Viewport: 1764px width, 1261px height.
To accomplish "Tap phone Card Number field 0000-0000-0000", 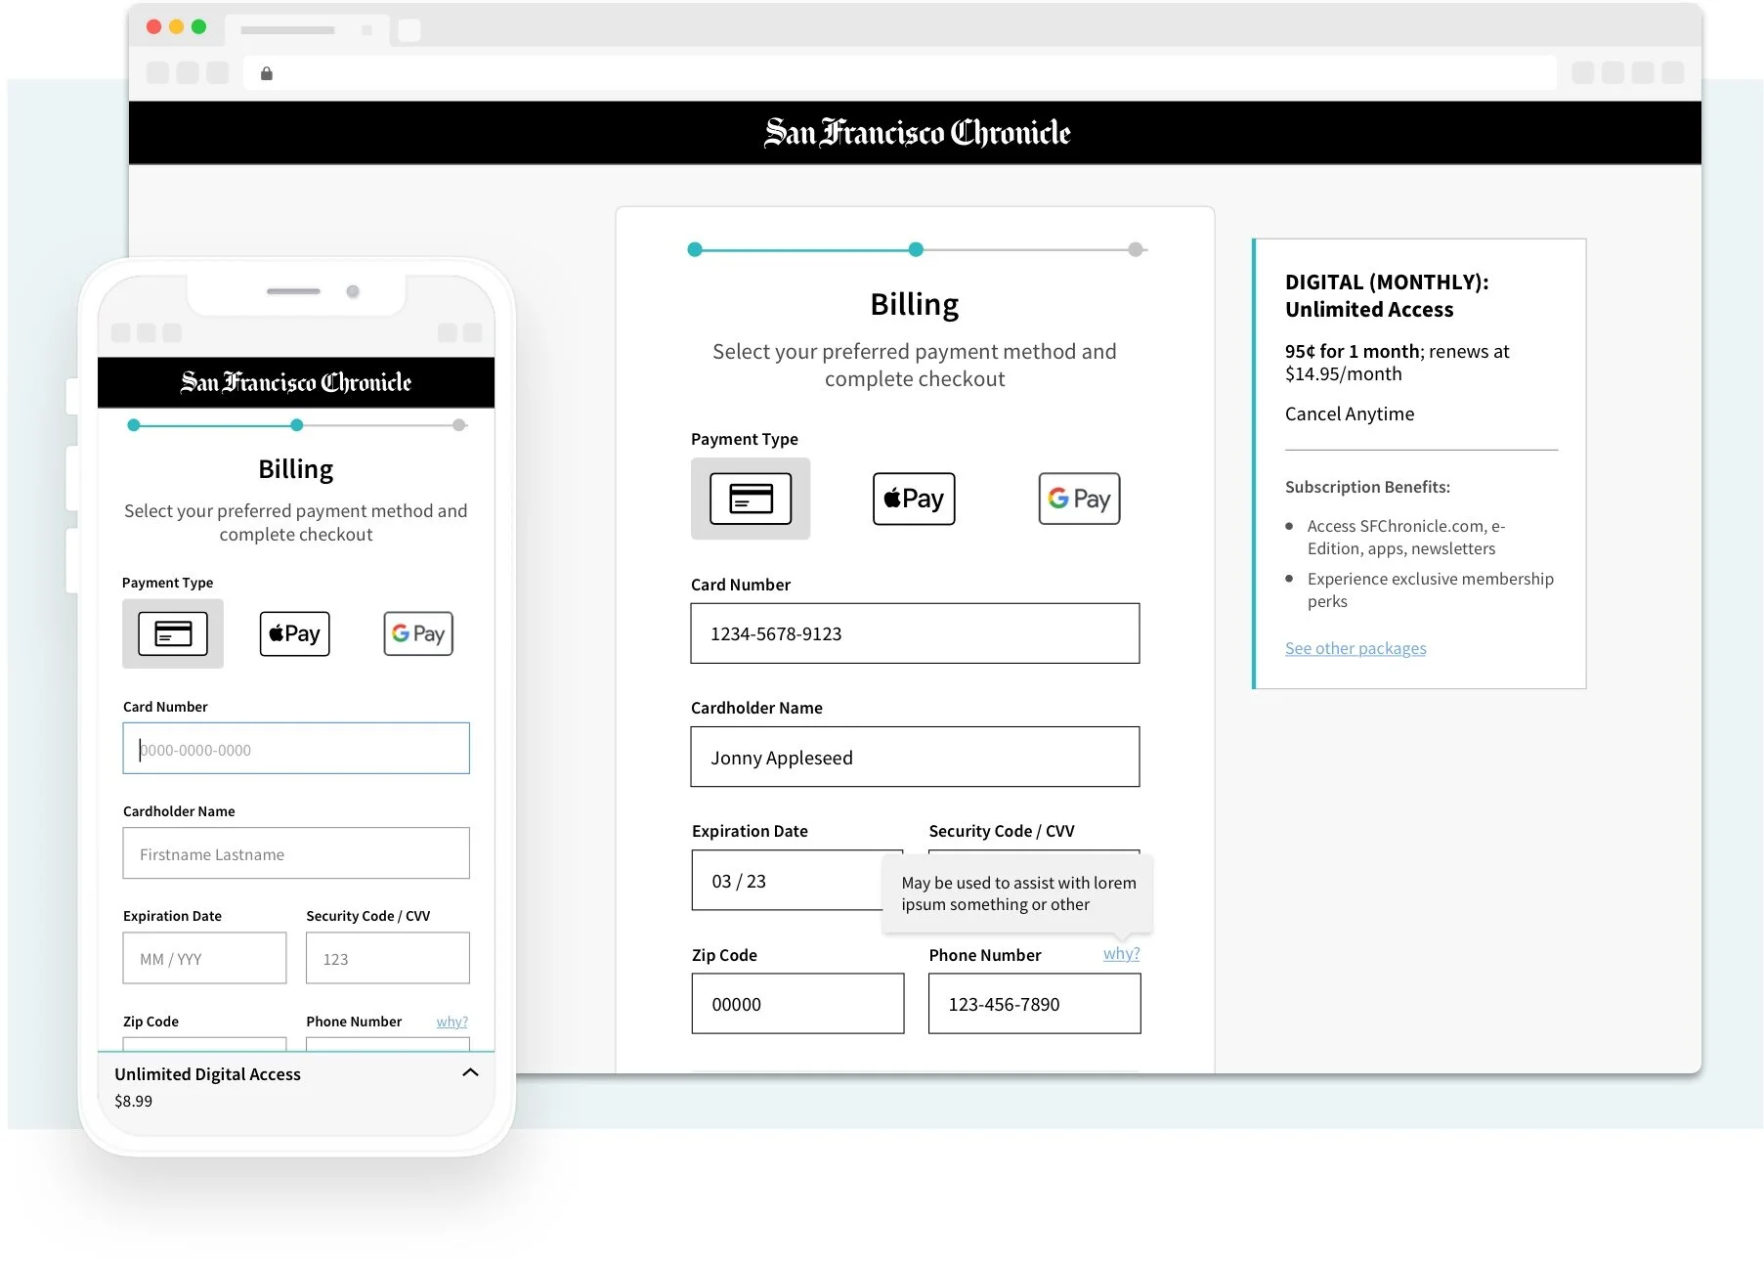I will coord(296,748).
